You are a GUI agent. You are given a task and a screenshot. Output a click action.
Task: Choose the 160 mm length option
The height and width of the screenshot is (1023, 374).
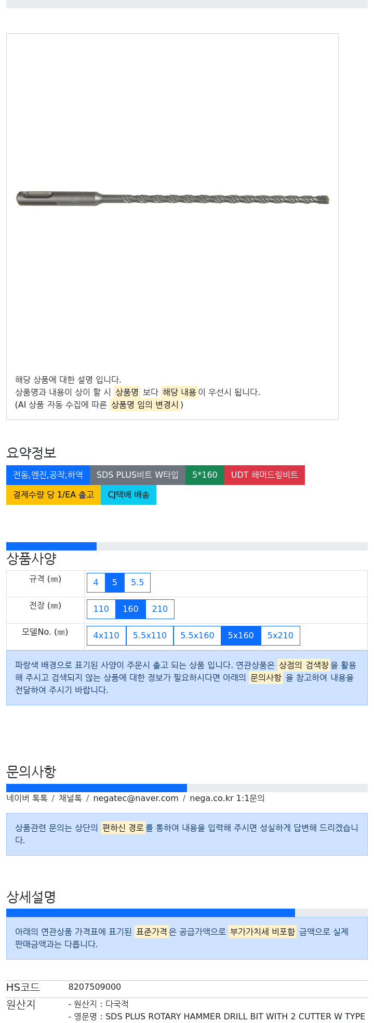[x=130, y=609]
